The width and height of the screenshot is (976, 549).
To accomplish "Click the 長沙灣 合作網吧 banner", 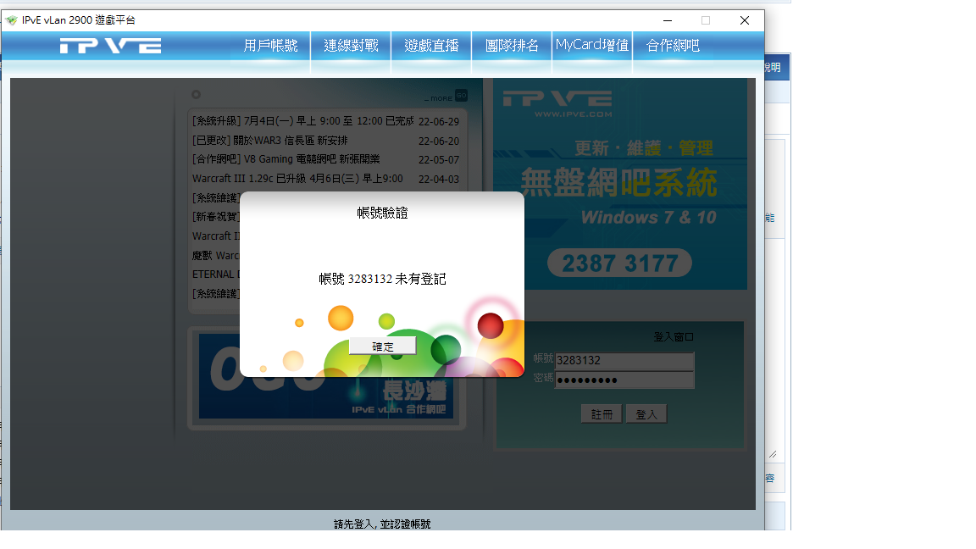I will coord(326,376).
